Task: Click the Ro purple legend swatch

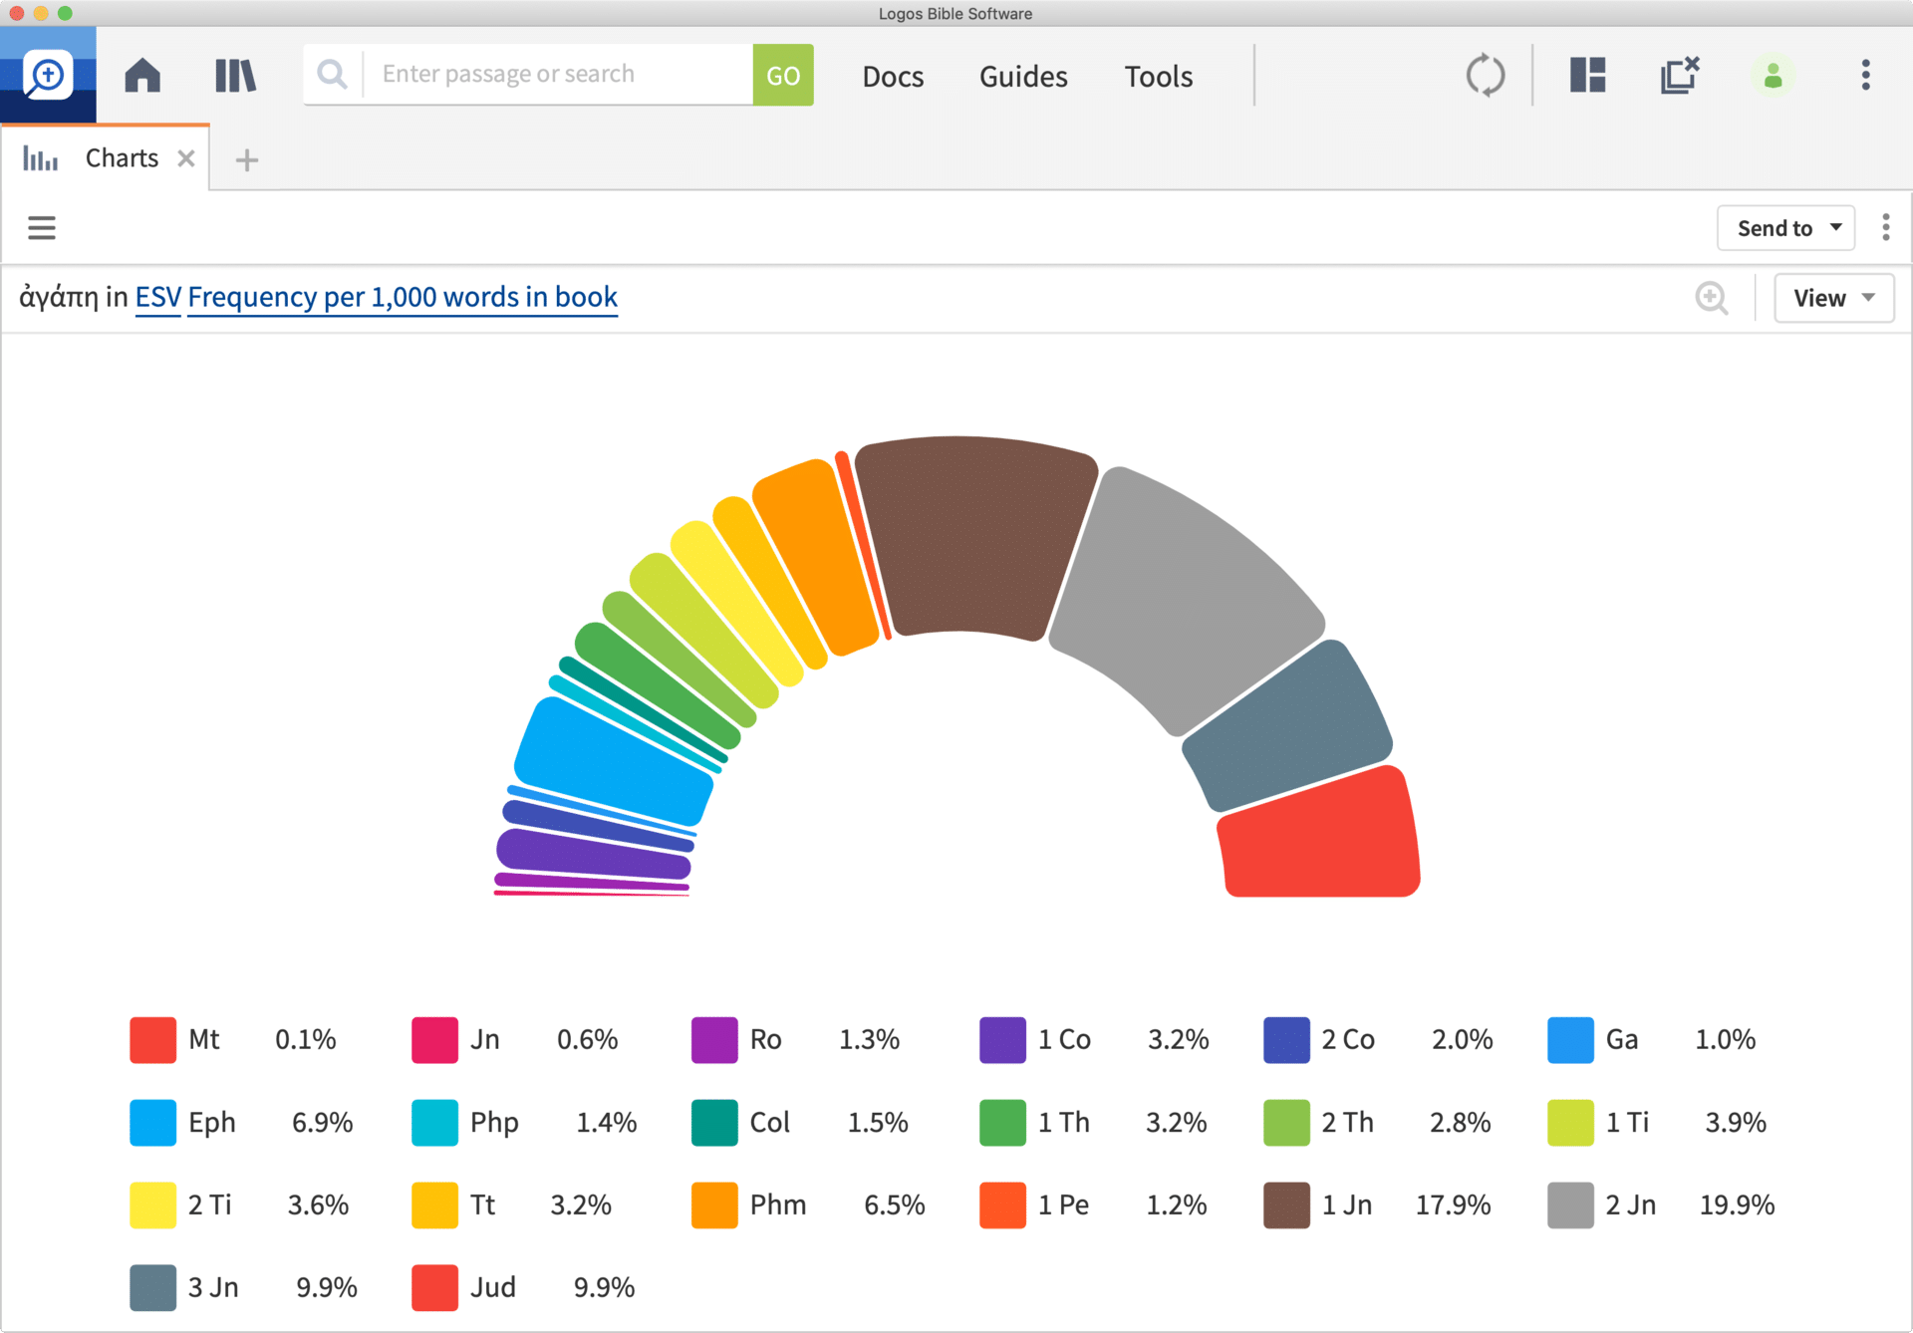Action: pyautogui.click(x=714, y=1040)
